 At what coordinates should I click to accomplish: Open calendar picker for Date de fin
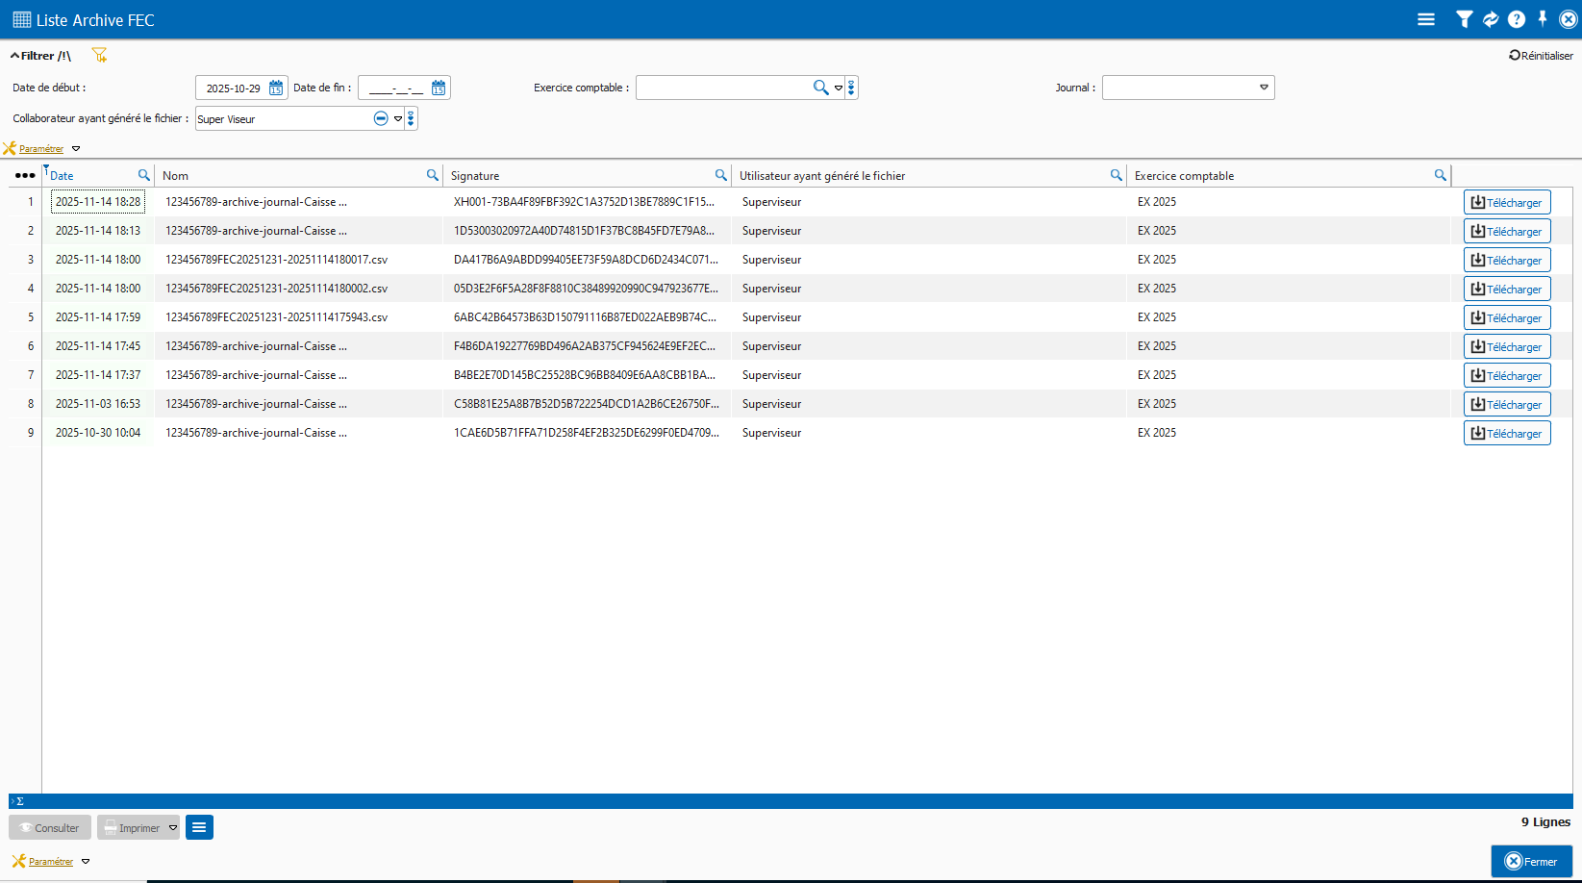pyautogui.click(x=439, y=88)
